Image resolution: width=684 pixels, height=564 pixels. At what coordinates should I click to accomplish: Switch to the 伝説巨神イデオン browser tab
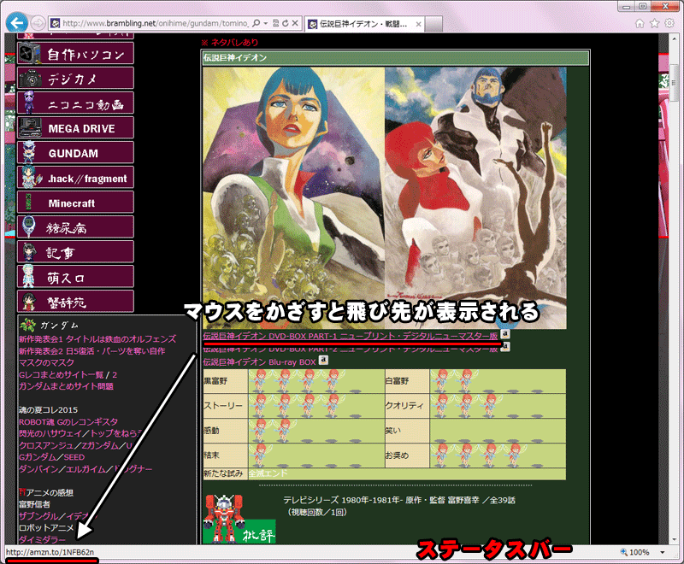364,24
